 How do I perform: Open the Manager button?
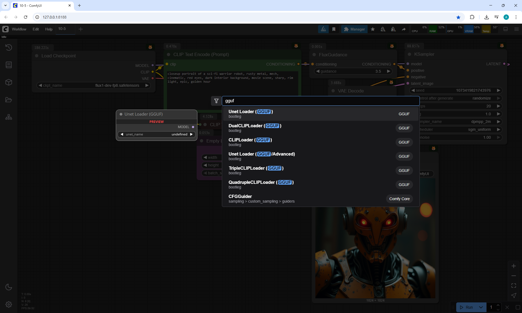coord(354,29)
